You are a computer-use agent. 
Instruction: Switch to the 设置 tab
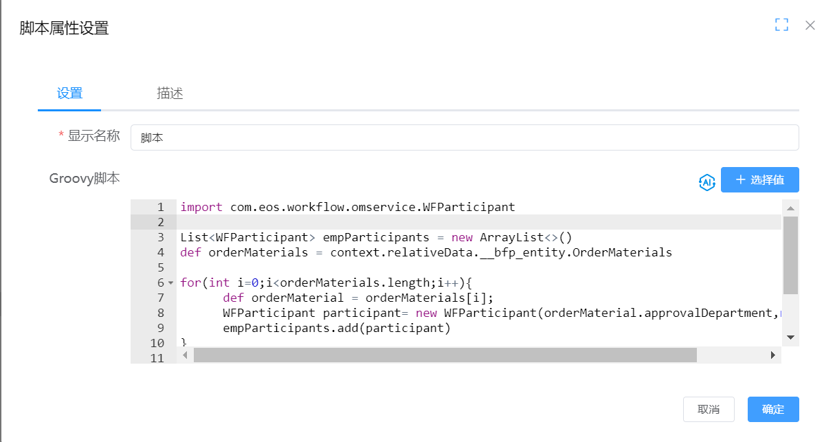coord(69,93)
